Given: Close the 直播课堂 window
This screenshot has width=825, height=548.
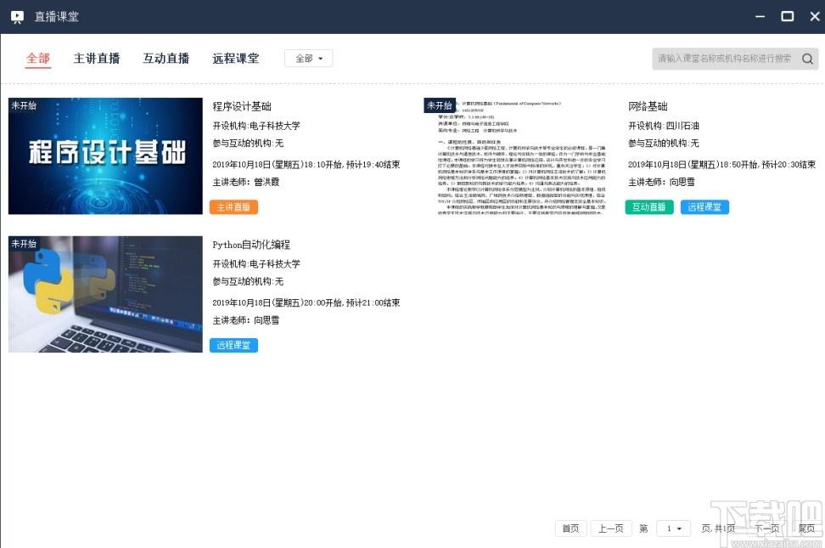Looking at the screenshot, I should (815, 17).
